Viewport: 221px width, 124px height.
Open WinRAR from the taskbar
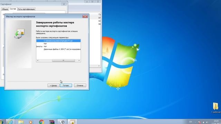coord(52,122)
